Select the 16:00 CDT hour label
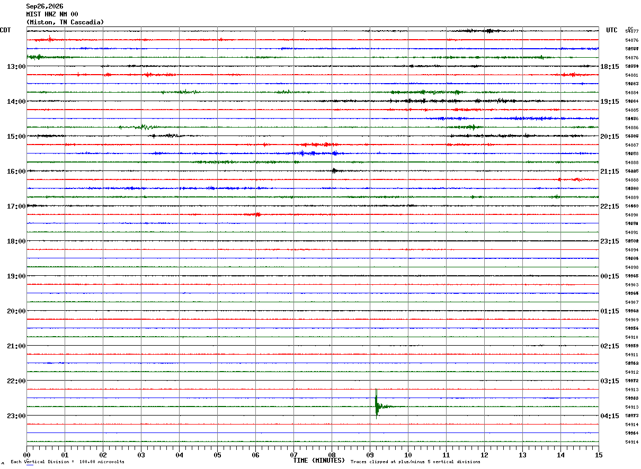Viewport: 641px width, 469px height. (16, 172)
